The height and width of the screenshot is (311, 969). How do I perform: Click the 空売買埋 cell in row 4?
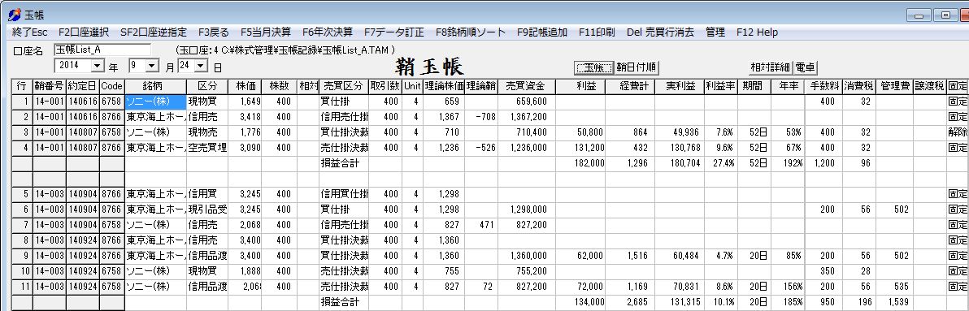point(207,148)
